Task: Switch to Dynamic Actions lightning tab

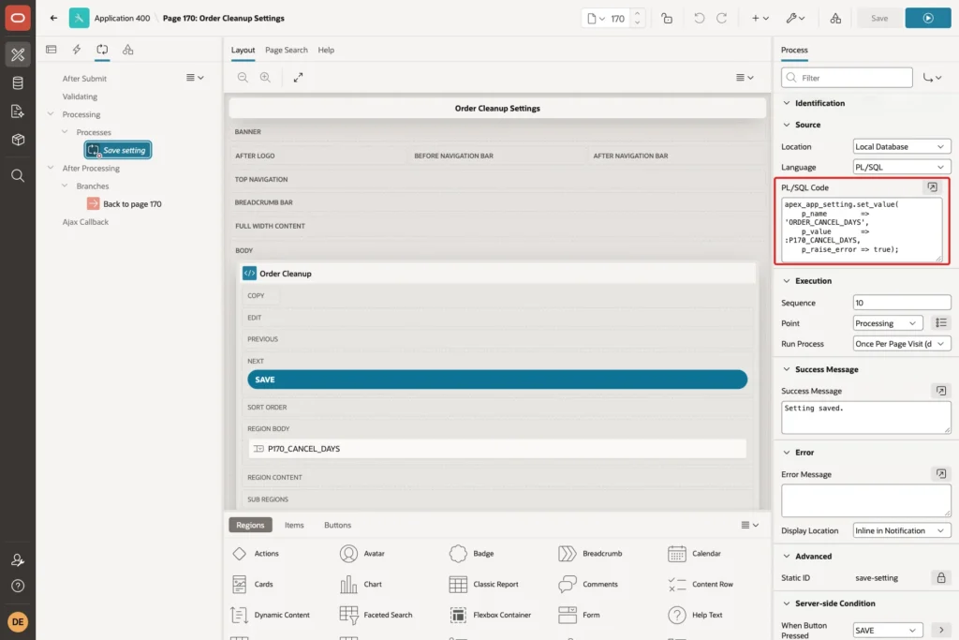Action: [77, 50]
